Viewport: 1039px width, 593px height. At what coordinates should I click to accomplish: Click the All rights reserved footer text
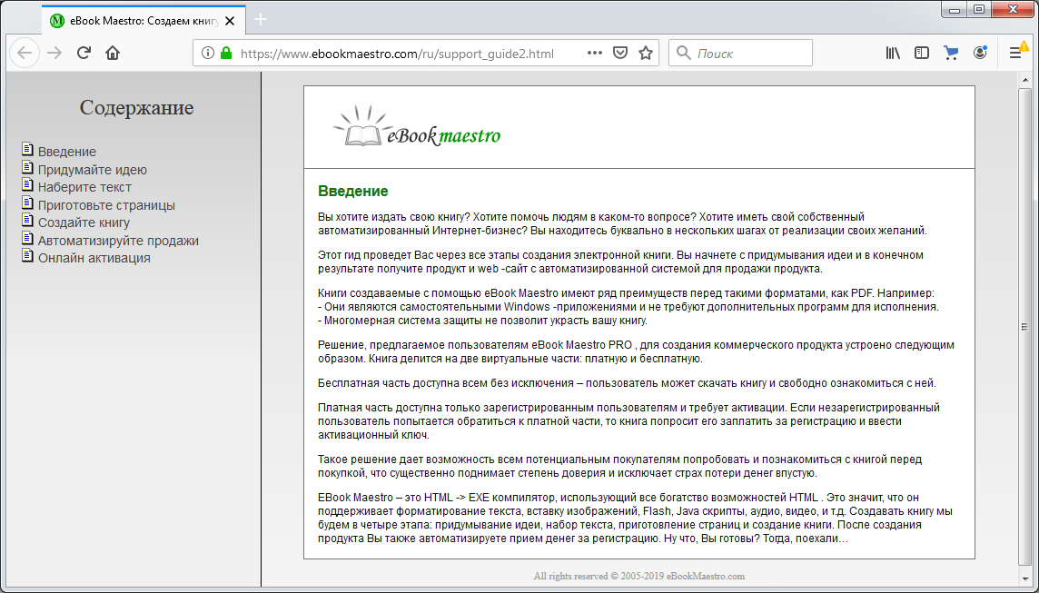(639, 577)
